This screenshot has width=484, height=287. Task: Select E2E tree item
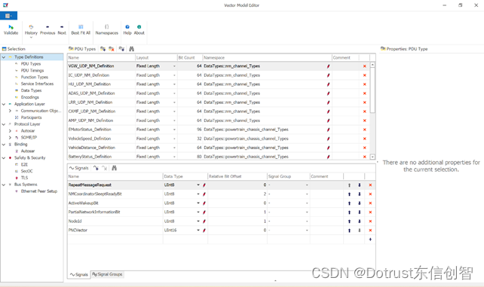(x=24, y=165)
